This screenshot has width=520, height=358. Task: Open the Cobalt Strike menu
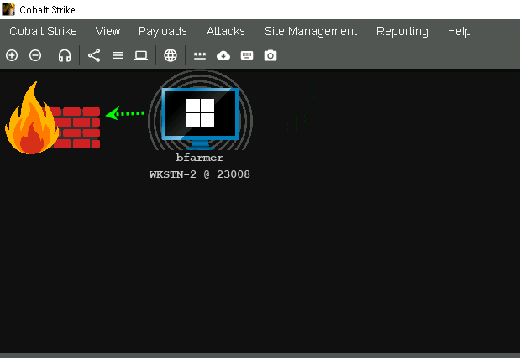pyautogui.click(x=43, y=31)
